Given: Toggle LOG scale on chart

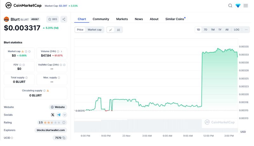Looking at the screenshot, I should [237, 30].
